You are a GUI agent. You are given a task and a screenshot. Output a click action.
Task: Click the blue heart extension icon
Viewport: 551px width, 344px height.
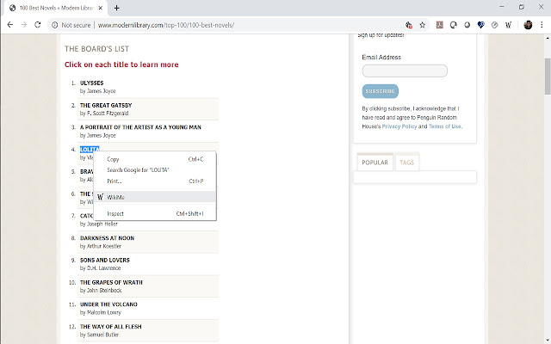coord(480,25)
